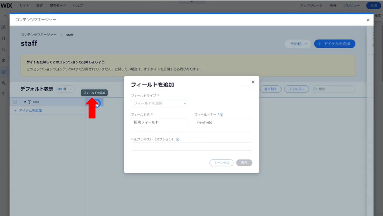Click the add-field plus button beside Title
This screenshot has height=216, width=383.
97,103
